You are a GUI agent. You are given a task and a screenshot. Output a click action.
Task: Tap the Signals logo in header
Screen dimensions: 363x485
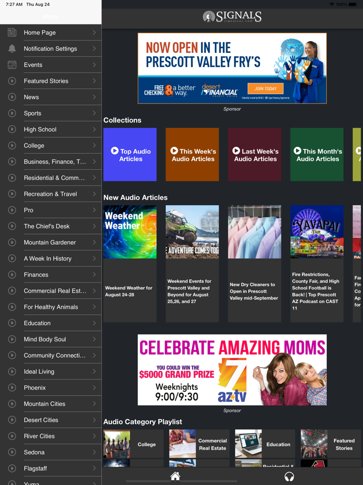(x=232, y=17)
